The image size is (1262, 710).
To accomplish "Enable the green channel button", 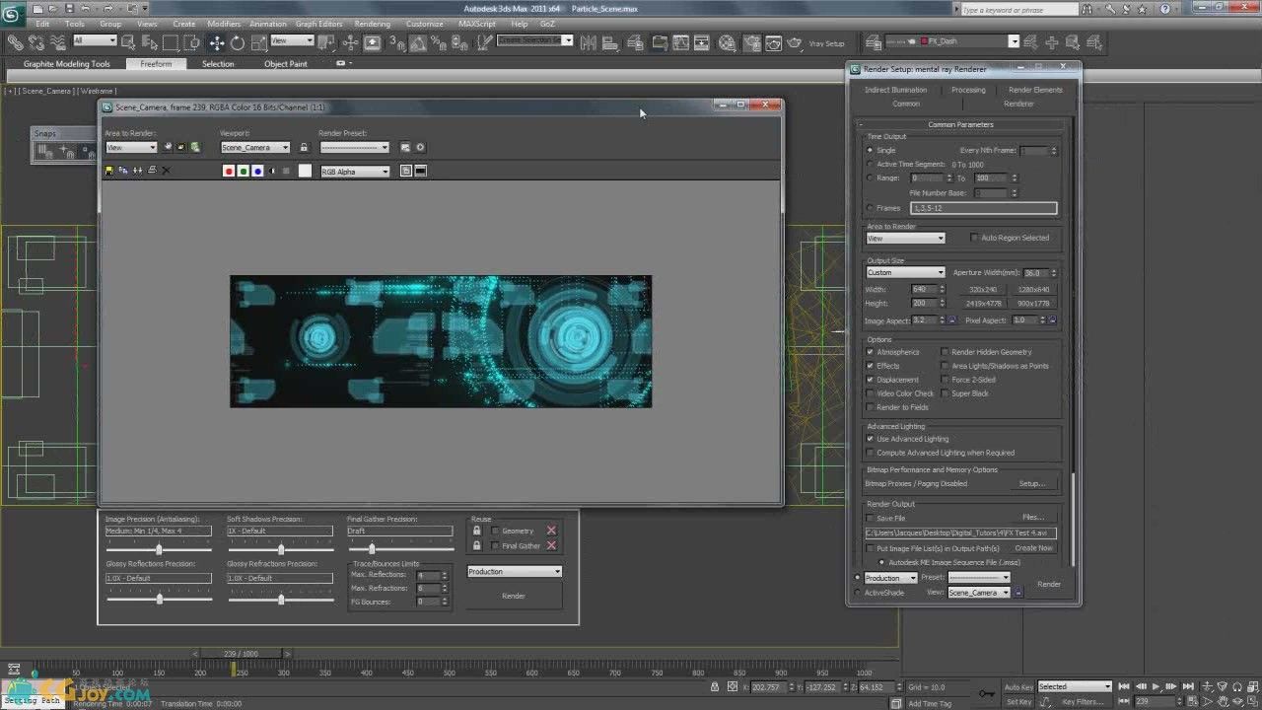I will (244, 171).
